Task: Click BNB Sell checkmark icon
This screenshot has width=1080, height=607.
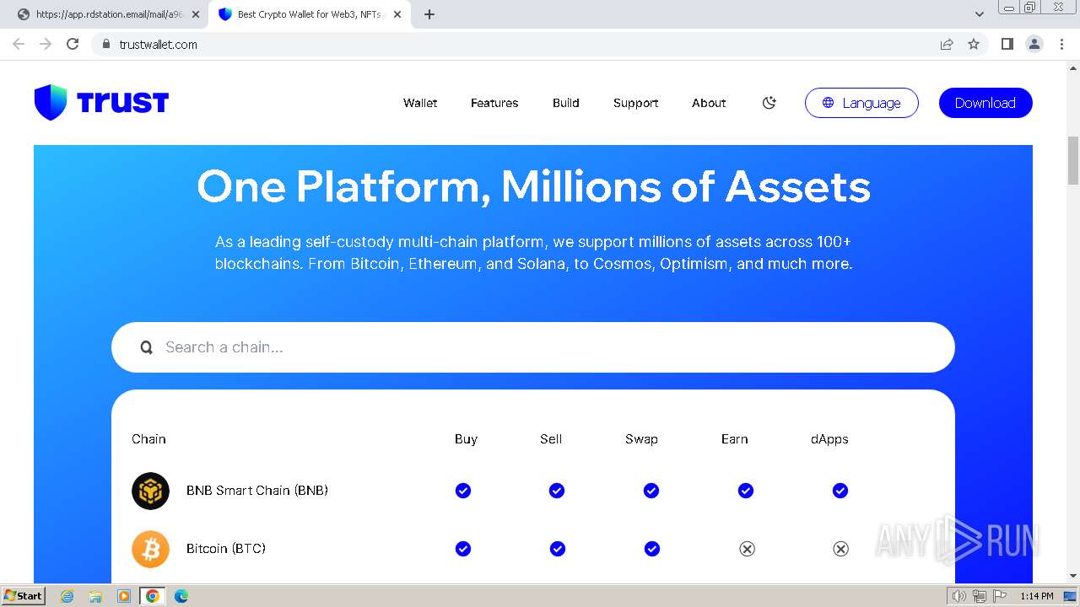Action: [x=557, y=491]
